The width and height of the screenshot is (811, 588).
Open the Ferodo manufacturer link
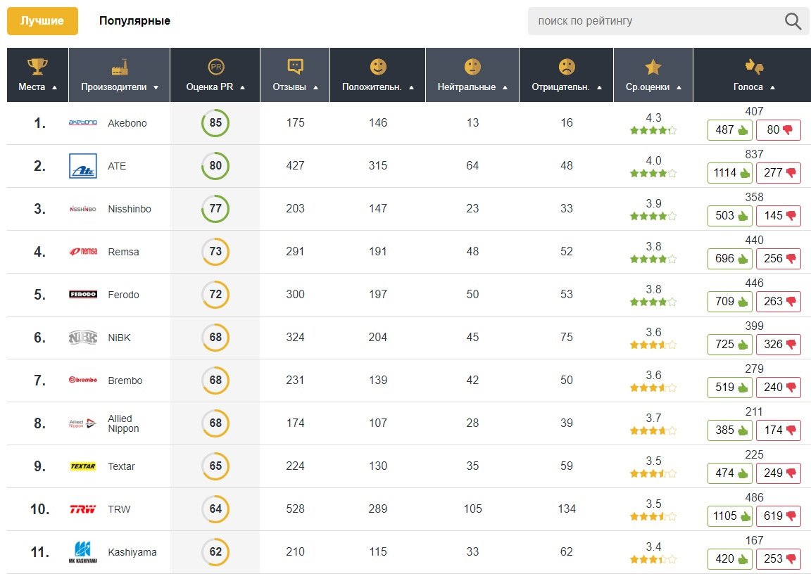coord(123,295)
